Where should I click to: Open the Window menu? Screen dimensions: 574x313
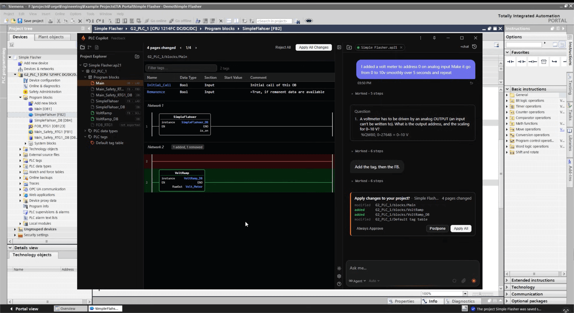(x=106, y=14)
